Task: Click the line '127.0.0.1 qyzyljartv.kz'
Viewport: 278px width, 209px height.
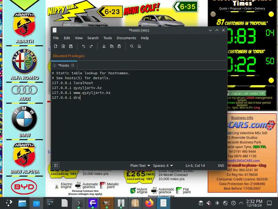Action: click(77, 88)
